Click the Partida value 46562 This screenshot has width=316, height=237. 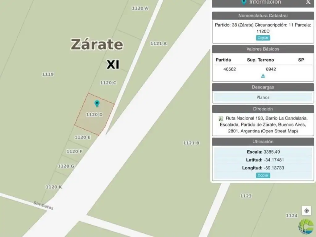230,69
